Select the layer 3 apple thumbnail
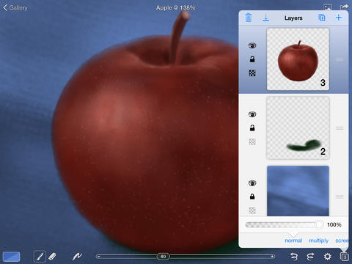 (298, 59)
